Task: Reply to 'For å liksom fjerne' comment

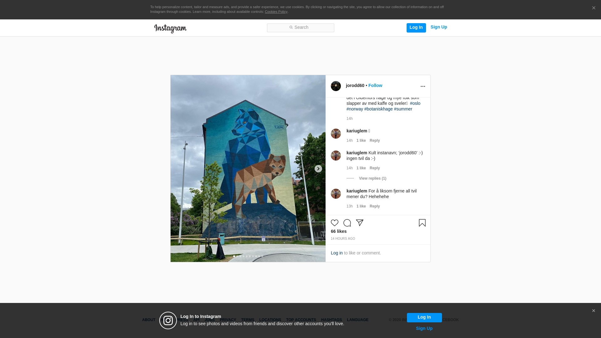Action: 375,206
